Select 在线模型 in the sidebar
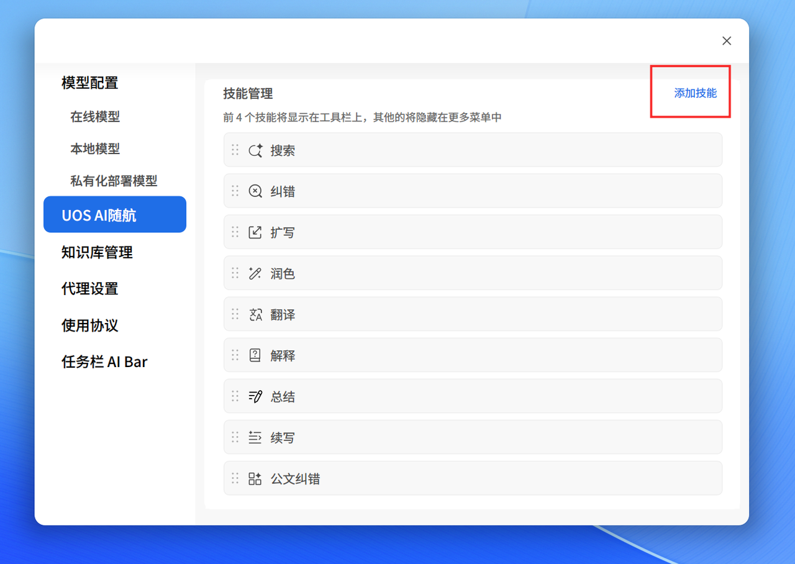This screenshot has width=795, height=564. click(95, 116)
